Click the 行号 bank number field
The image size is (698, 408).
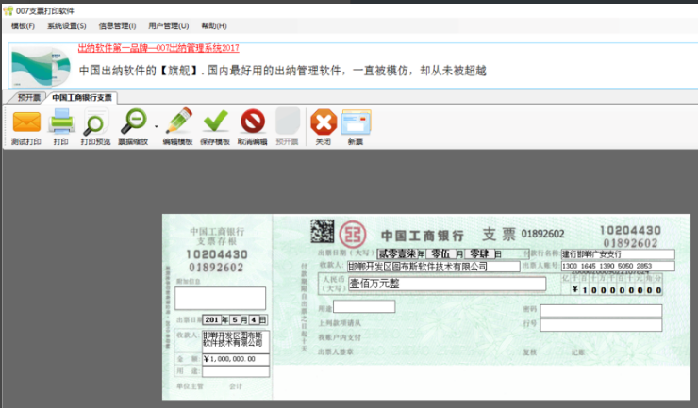pos(601,325)
